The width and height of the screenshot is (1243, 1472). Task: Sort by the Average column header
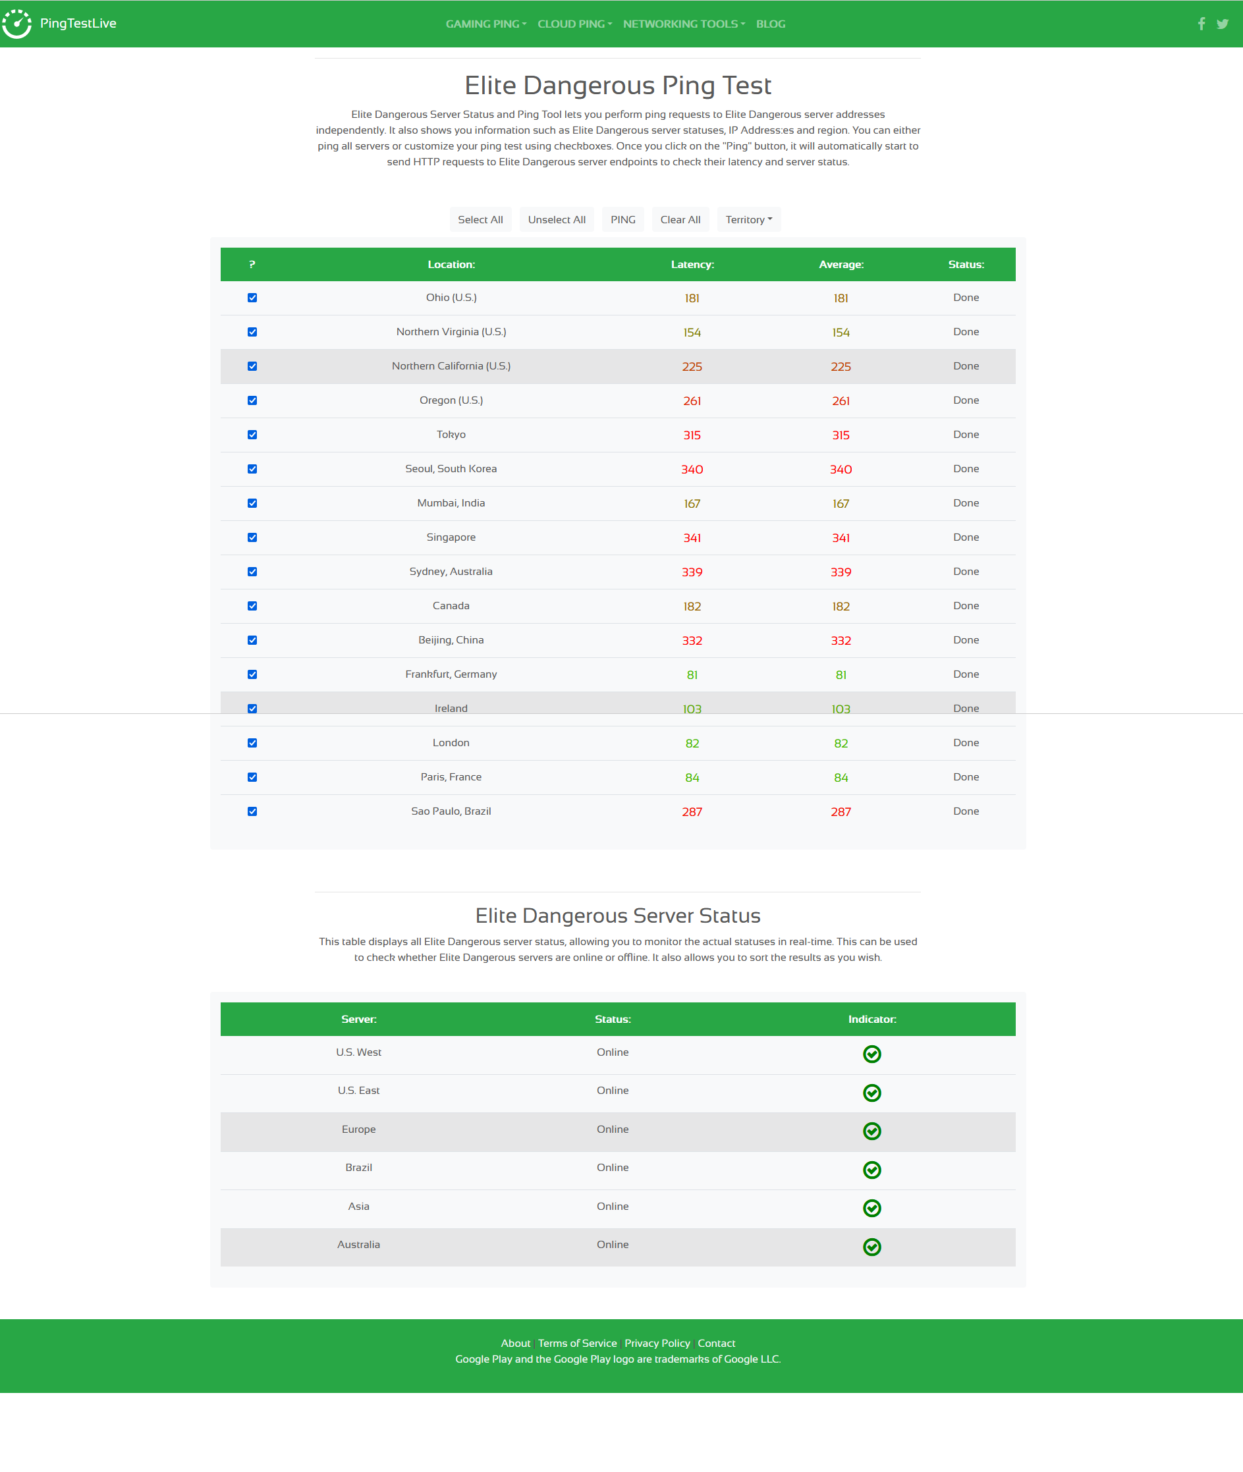coord(841,264)
